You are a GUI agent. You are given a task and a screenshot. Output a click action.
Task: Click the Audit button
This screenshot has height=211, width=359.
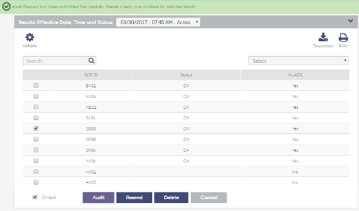click(98, 198)
